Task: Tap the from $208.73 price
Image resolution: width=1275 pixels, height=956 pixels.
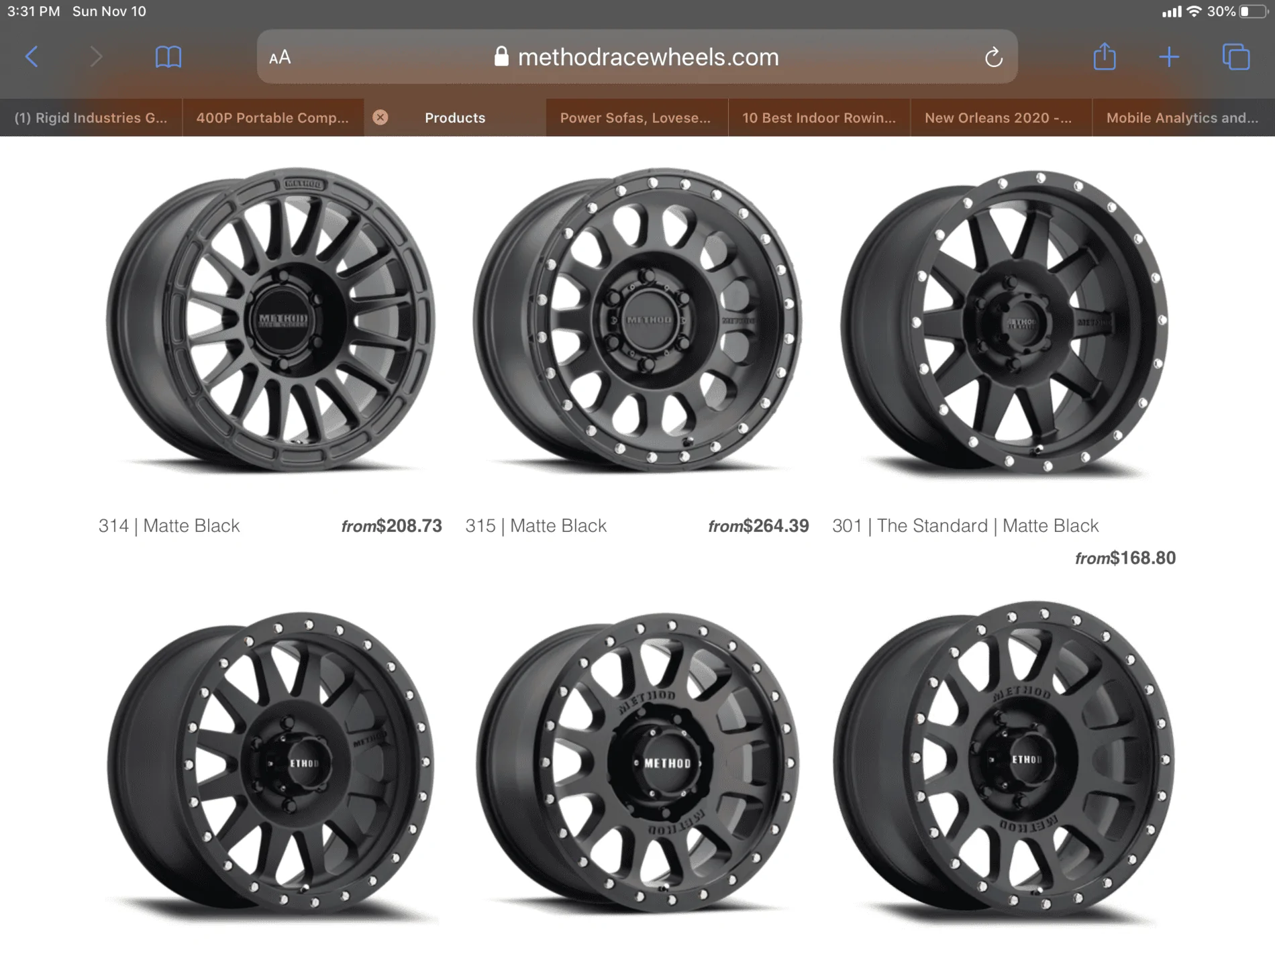Action: [x=392, y=525]
